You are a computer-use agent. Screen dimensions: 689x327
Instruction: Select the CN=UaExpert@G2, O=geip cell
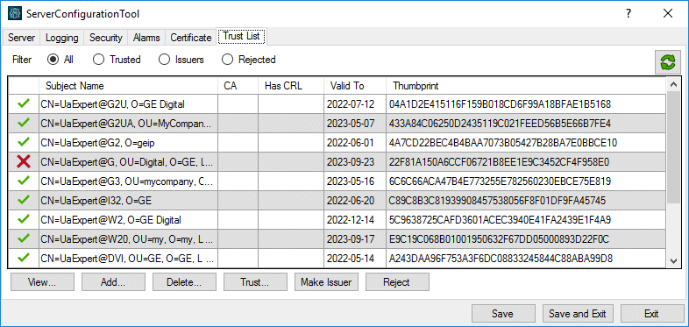pyautogui.click(x=128, y=142)
